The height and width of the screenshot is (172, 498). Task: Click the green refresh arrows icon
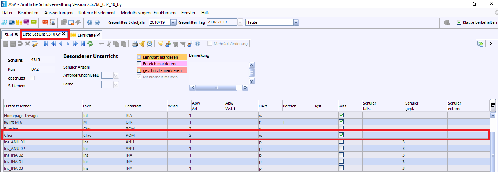[90, 44]
